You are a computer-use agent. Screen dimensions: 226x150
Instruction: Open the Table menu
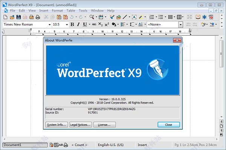point(71,11)
